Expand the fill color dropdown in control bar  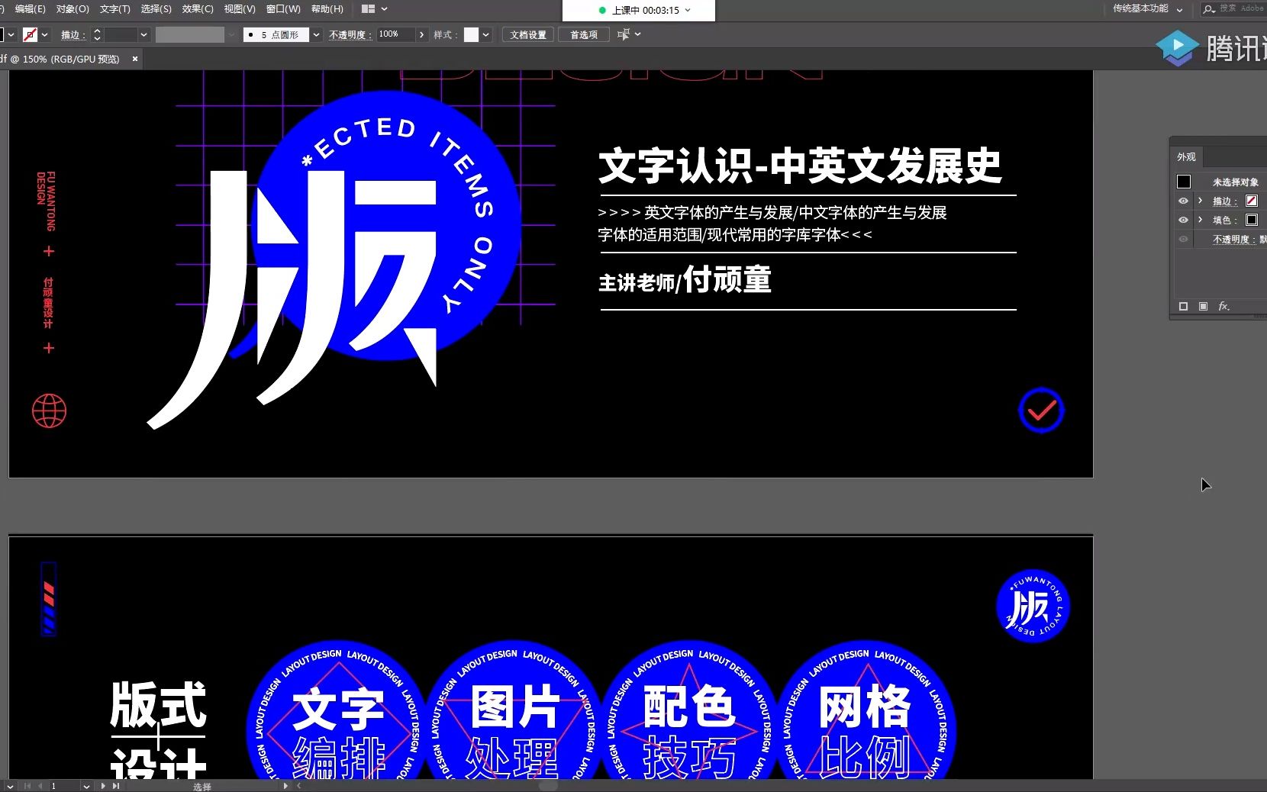11,34
